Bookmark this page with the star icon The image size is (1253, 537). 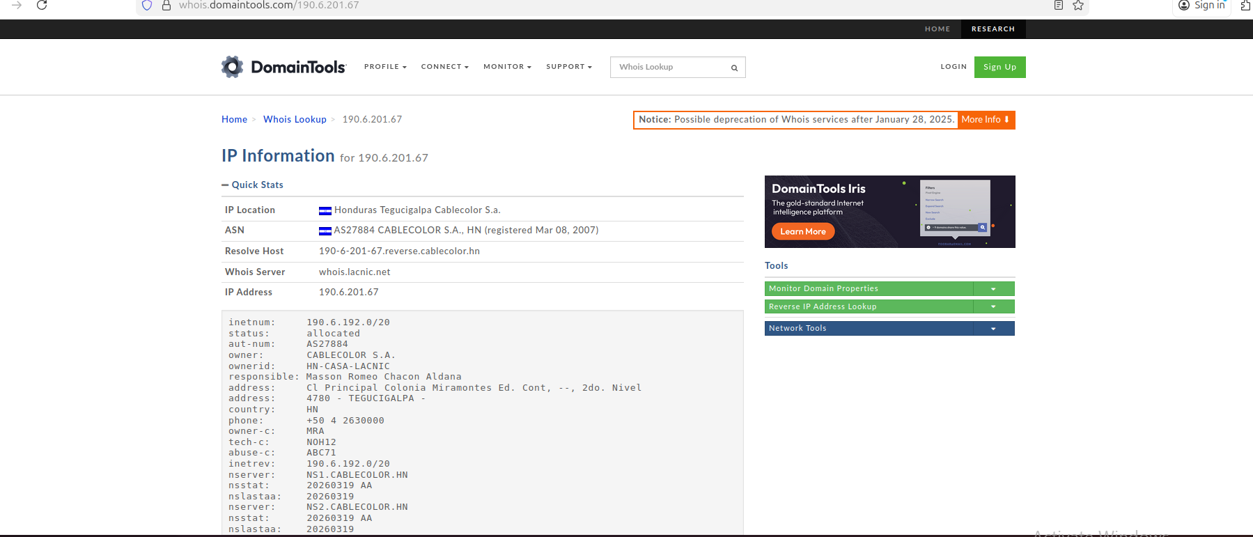click(x=1078, y=5)
